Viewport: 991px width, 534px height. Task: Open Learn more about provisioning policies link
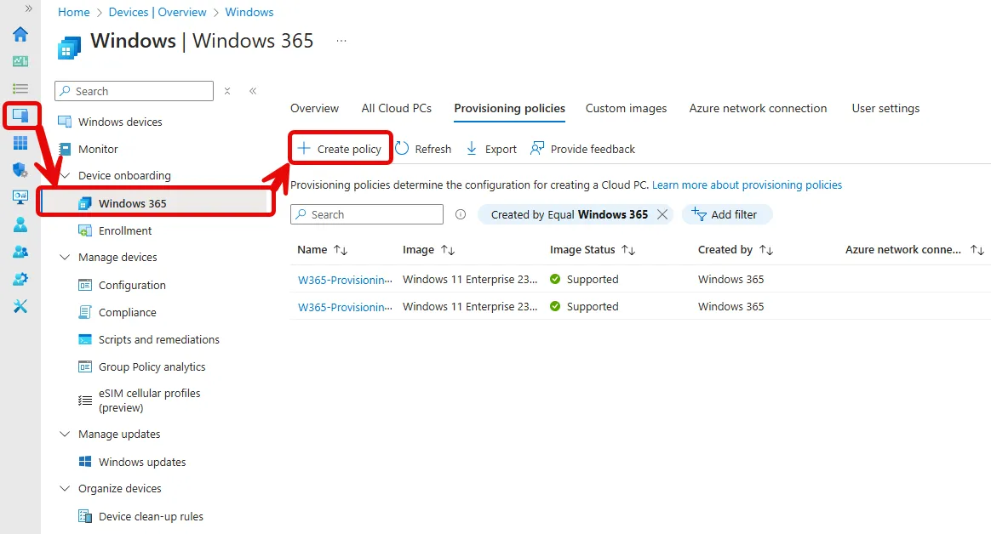(747, 185)
